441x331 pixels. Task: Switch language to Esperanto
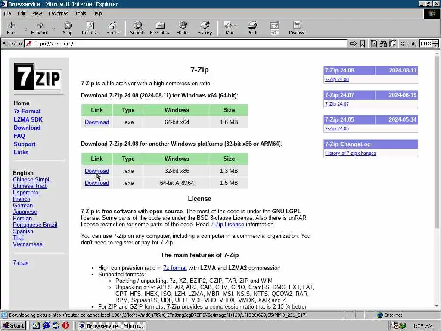tap(25, 193)
